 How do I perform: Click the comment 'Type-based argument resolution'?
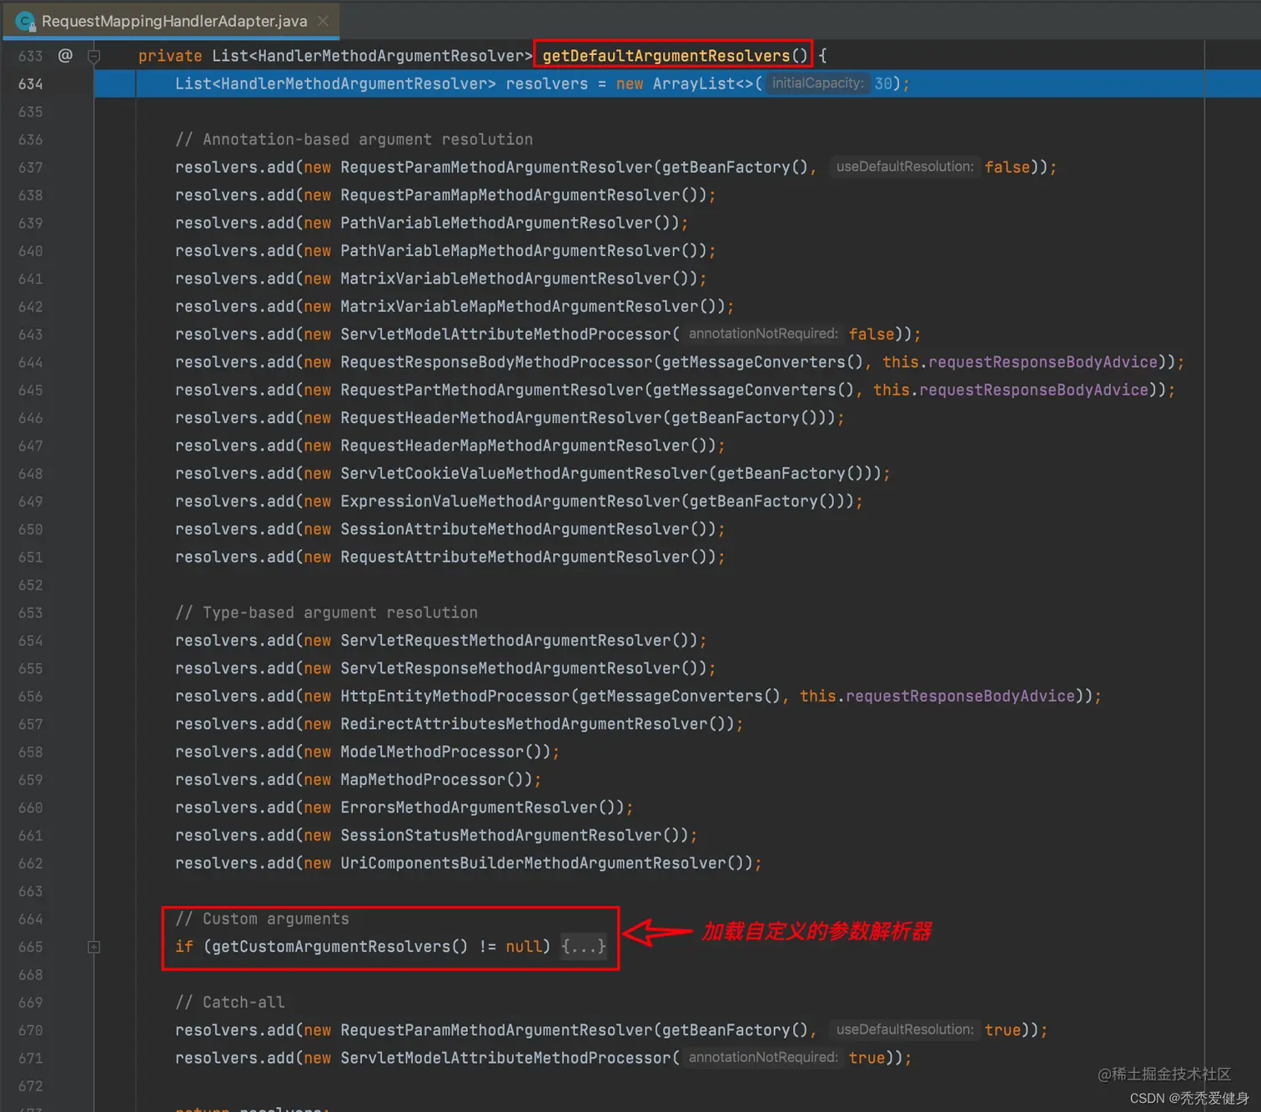pyautogui.click(x=326, y=612)
